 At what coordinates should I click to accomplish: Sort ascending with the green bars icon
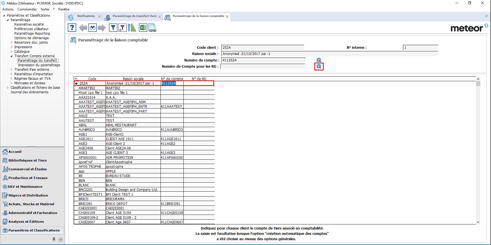(131, 28)
